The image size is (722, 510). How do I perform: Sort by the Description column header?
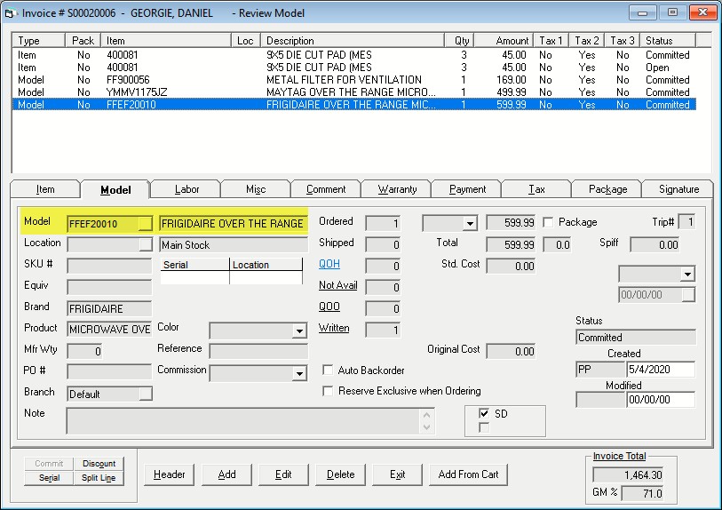(x=353, y=41)
